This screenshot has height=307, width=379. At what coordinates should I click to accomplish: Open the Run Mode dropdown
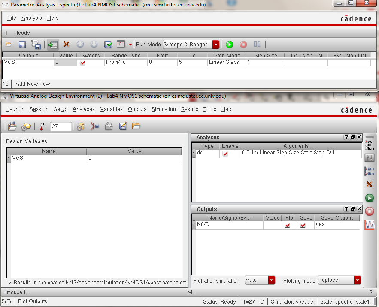coord(215,45)
